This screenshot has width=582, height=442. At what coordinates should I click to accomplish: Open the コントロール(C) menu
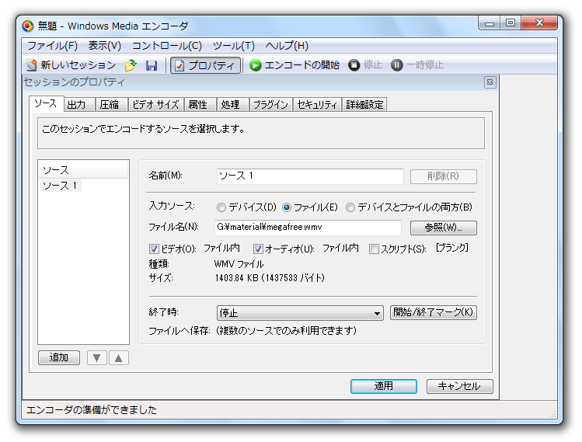[x=166, y=46]
